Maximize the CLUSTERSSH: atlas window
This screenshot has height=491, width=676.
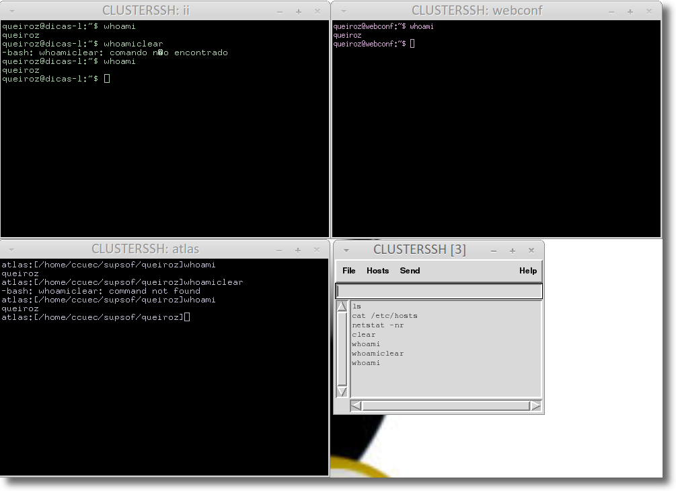coord(298,251)
